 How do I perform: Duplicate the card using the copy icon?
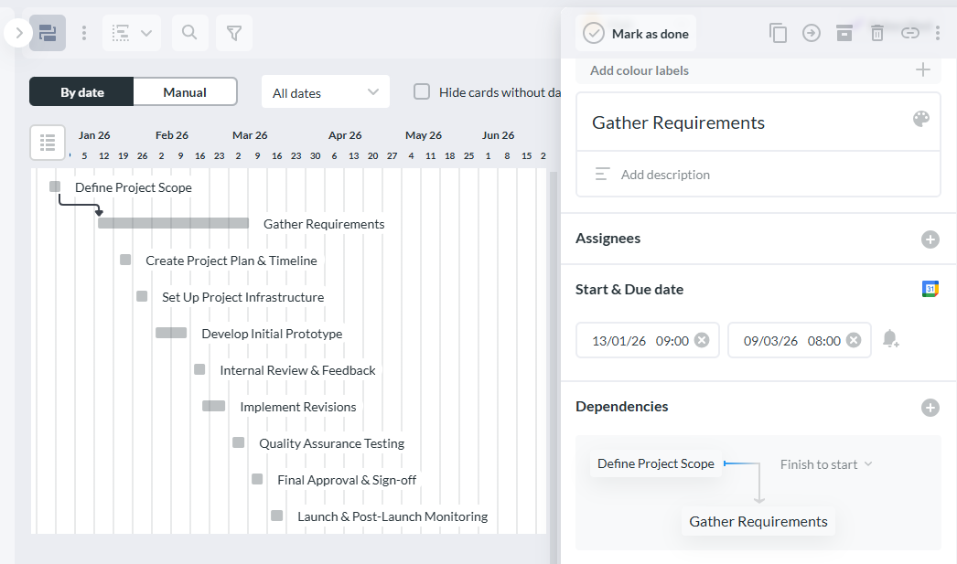tap(779, 32)
